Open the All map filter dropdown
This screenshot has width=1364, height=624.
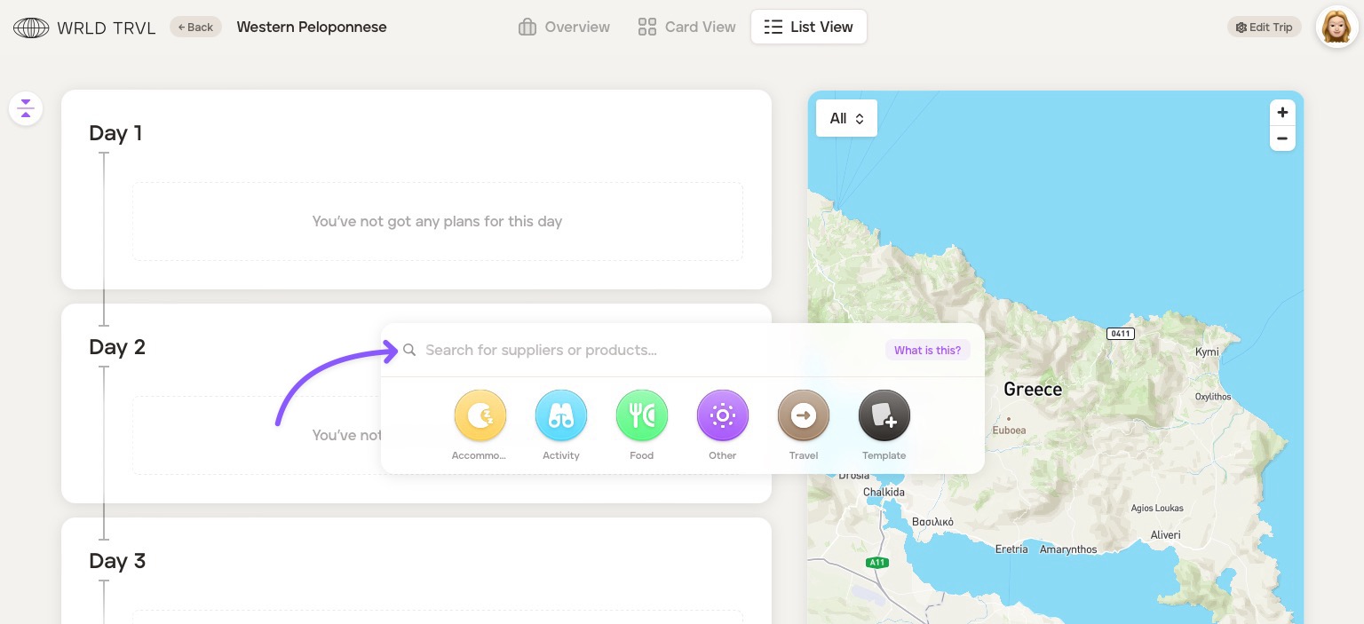pos(846,118)
